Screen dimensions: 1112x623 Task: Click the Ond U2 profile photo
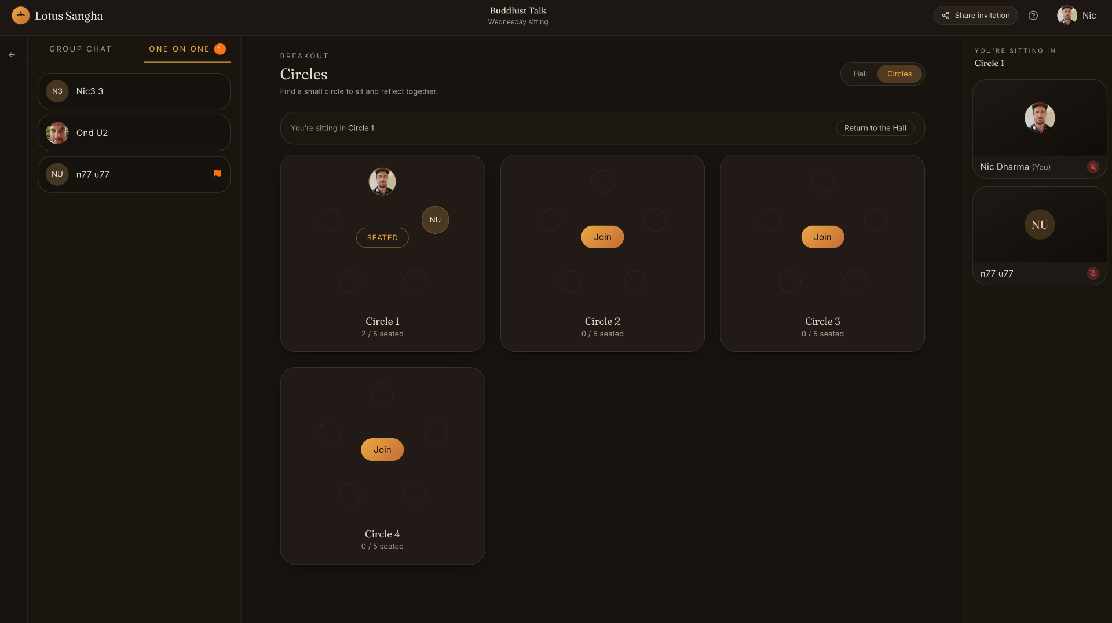[57, 133]
